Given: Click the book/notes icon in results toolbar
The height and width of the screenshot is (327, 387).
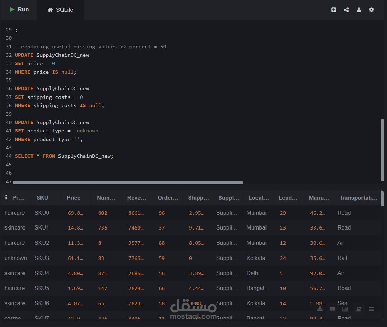Looking at the screenshot, I should 359,309.
